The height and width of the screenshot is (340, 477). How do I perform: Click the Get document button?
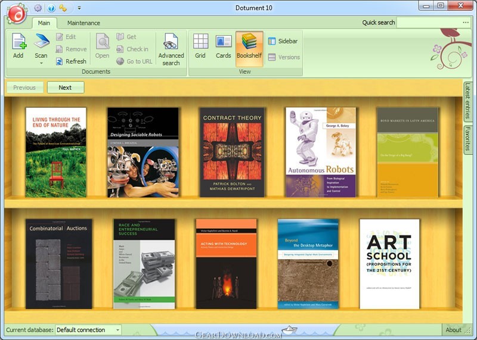(x=126, y=37)
